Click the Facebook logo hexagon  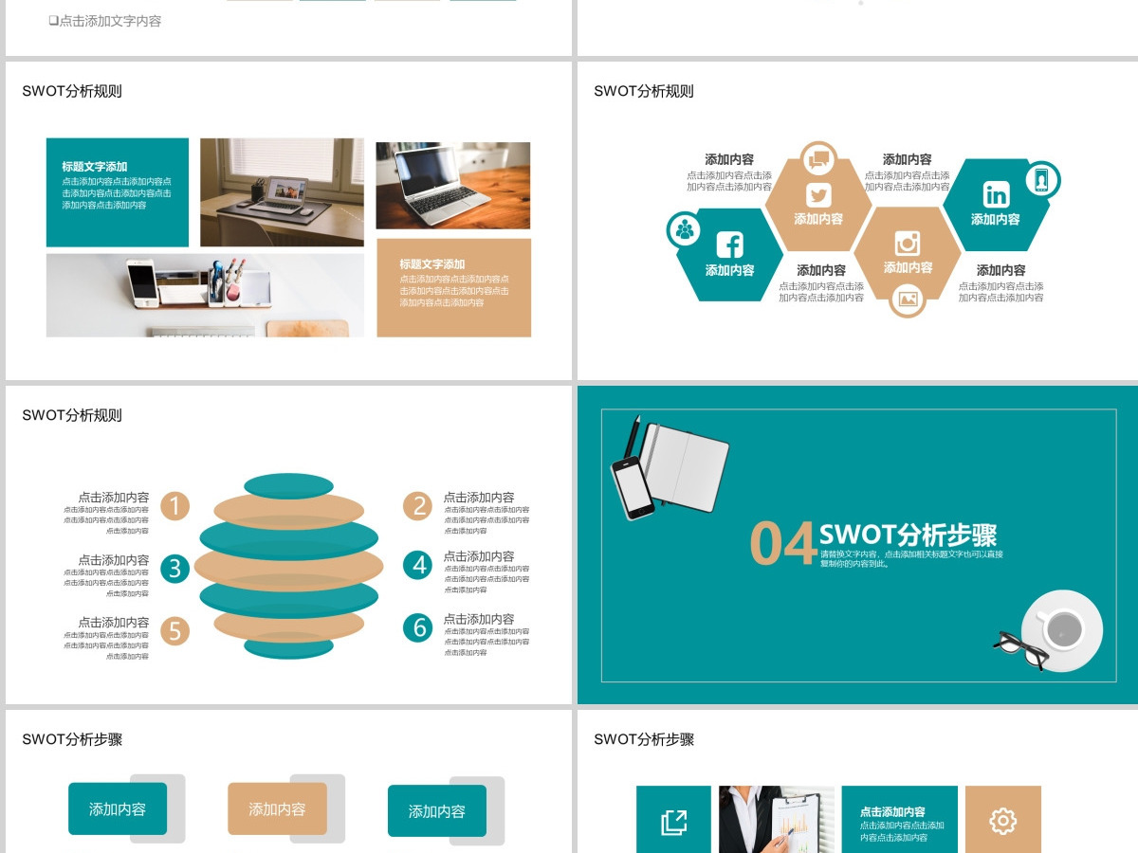730,254
